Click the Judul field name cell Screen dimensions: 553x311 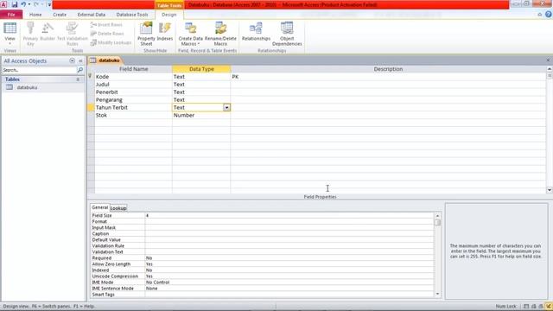pyautogui.click(x=133, y=85)
